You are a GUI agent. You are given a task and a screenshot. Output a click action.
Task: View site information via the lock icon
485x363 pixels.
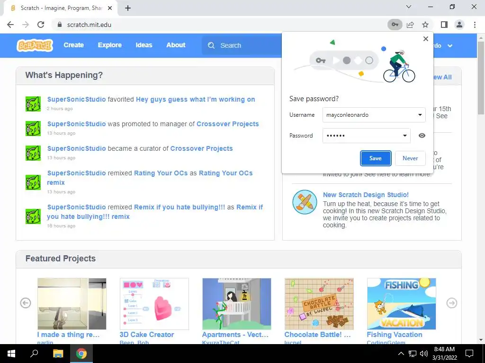tap(60, 25)
